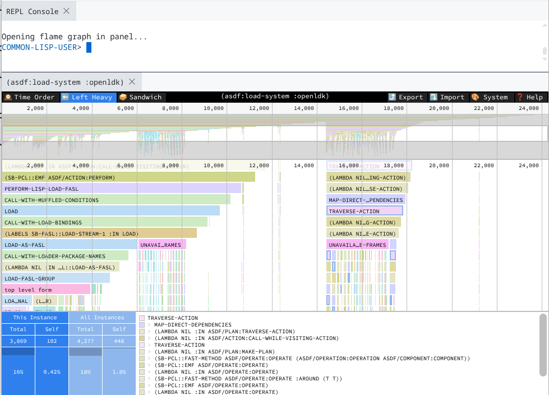549x395 pixels.
Task: Switch to Time Order view
Action: pyautogui.click(x=30, y=97)
